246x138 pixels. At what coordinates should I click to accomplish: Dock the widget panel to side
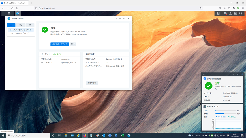pos(241,74)
